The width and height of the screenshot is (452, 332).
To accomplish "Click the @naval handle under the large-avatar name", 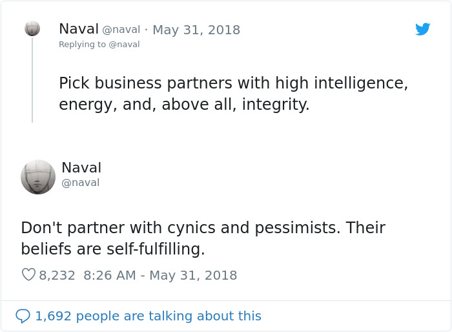I will click(x=80, y=183).
